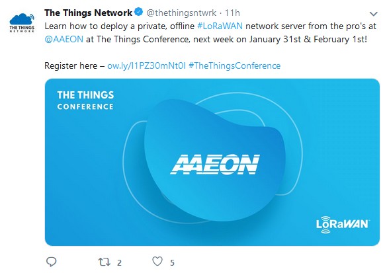Open the #TheThingsConference hashtag
This screenshot has height=273, width=387.
click(234, 65)
